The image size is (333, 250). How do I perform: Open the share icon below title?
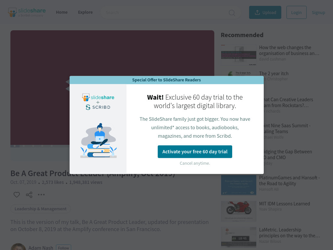tap(29, 195)
